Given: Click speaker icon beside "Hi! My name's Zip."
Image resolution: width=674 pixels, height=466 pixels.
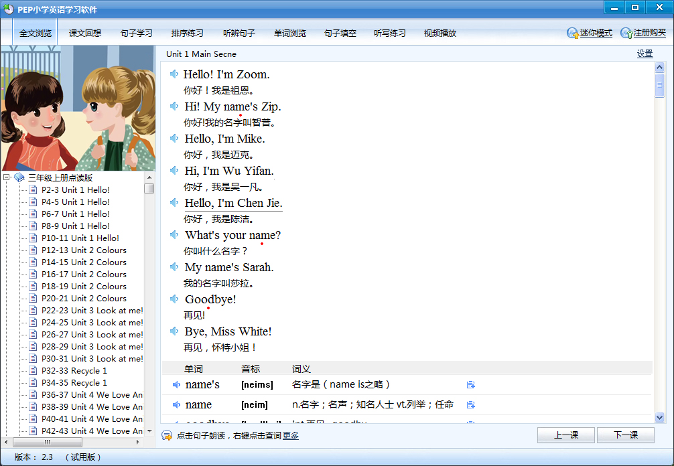Looking at the screenshot, I should [174, 106].
